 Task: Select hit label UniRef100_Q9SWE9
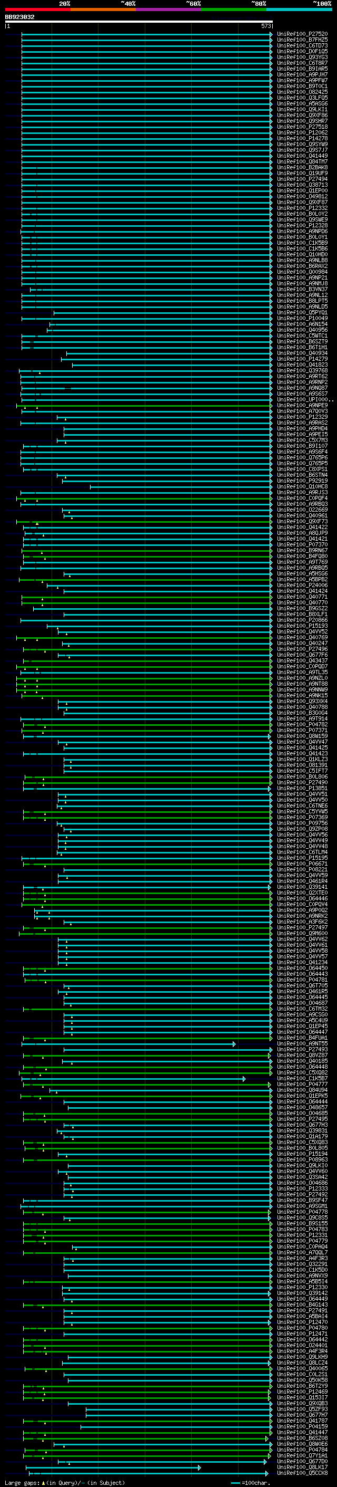point(302,220)
